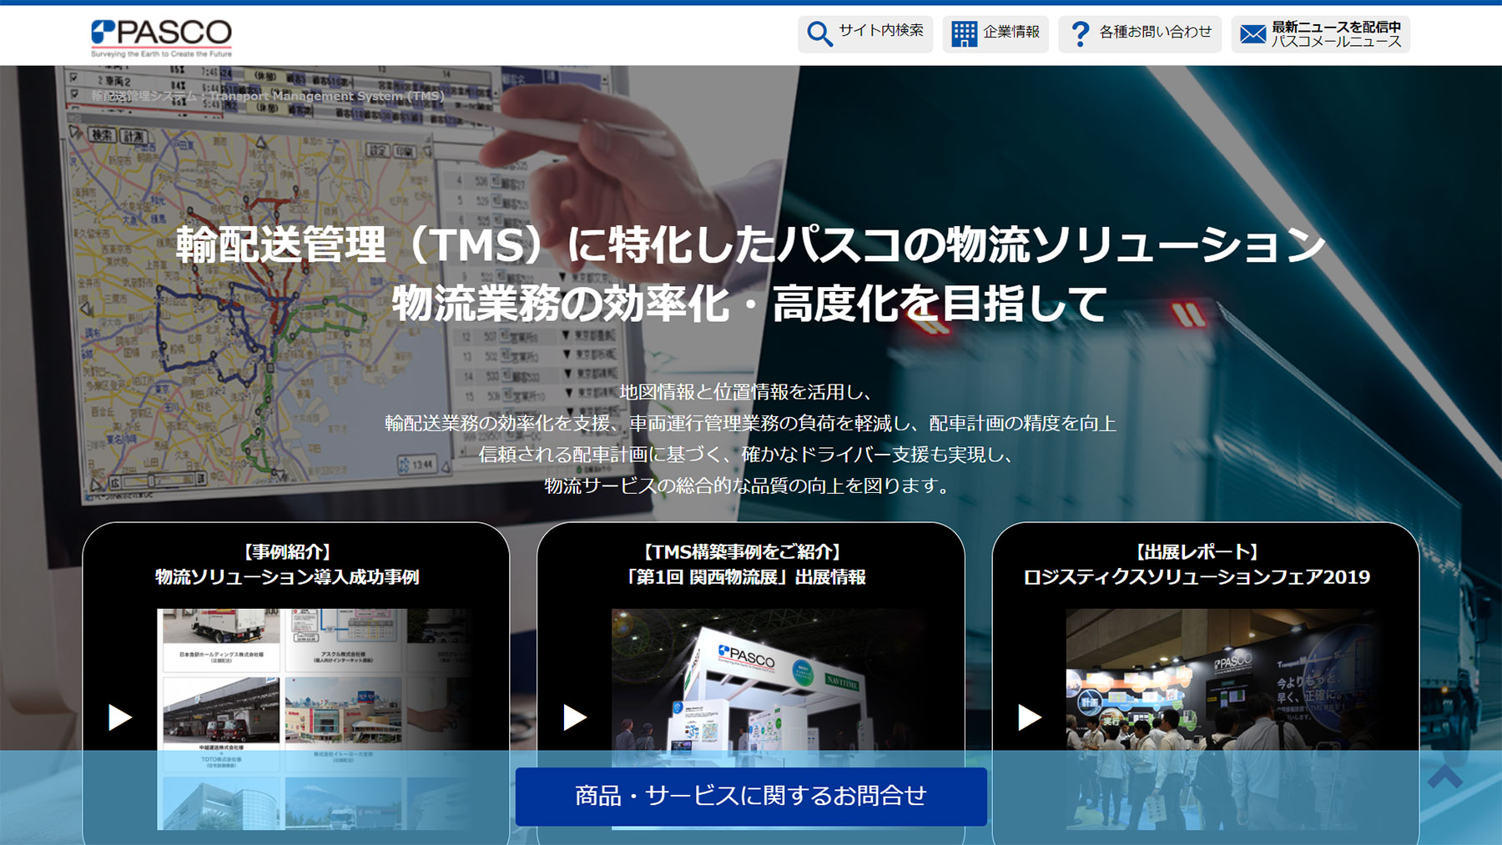
Task: Open 物流ソリューション導入成功事例 card title
Action: point(287,577)
